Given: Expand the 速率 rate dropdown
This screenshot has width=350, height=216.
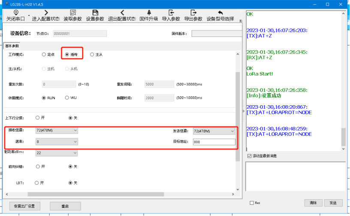Looking at the screenshot, I should click(57, 141).
